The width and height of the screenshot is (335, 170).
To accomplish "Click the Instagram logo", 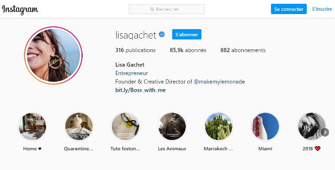I will pos(20,9).
